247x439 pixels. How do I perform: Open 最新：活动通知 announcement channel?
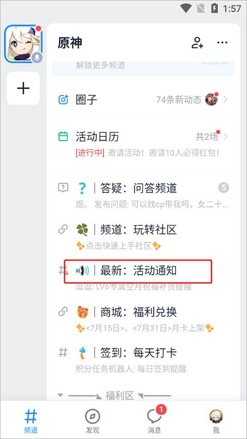coord(144,277)
